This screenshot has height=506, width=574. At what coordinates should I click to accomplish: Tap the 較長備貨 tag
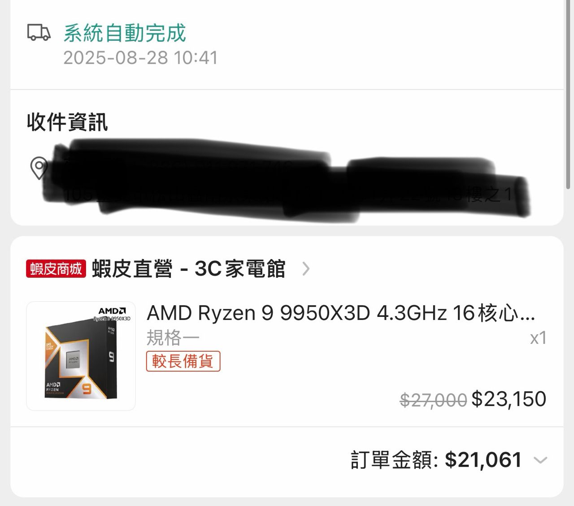pos(183,361)
